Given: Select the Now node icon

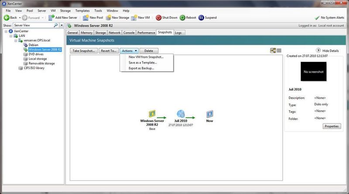Looking at the screenshot, I should [209, 114].
